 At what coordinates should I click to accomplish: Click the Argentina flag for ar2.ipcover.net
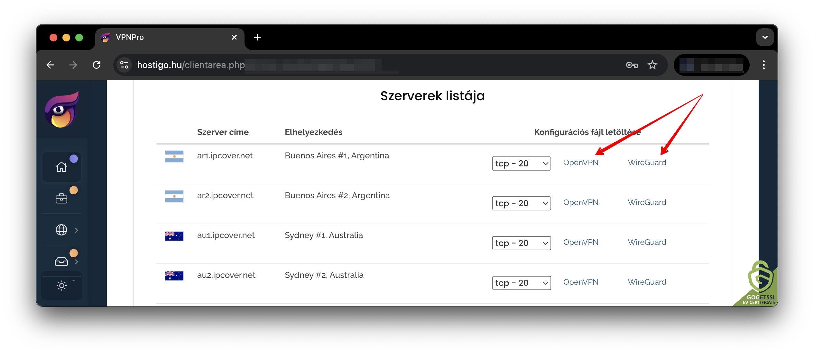(174, 196)
